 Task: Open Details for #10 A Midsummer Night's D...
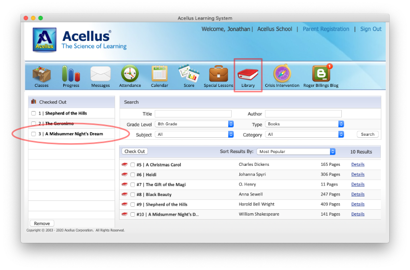pyautogui.click(x=358, y=214)
